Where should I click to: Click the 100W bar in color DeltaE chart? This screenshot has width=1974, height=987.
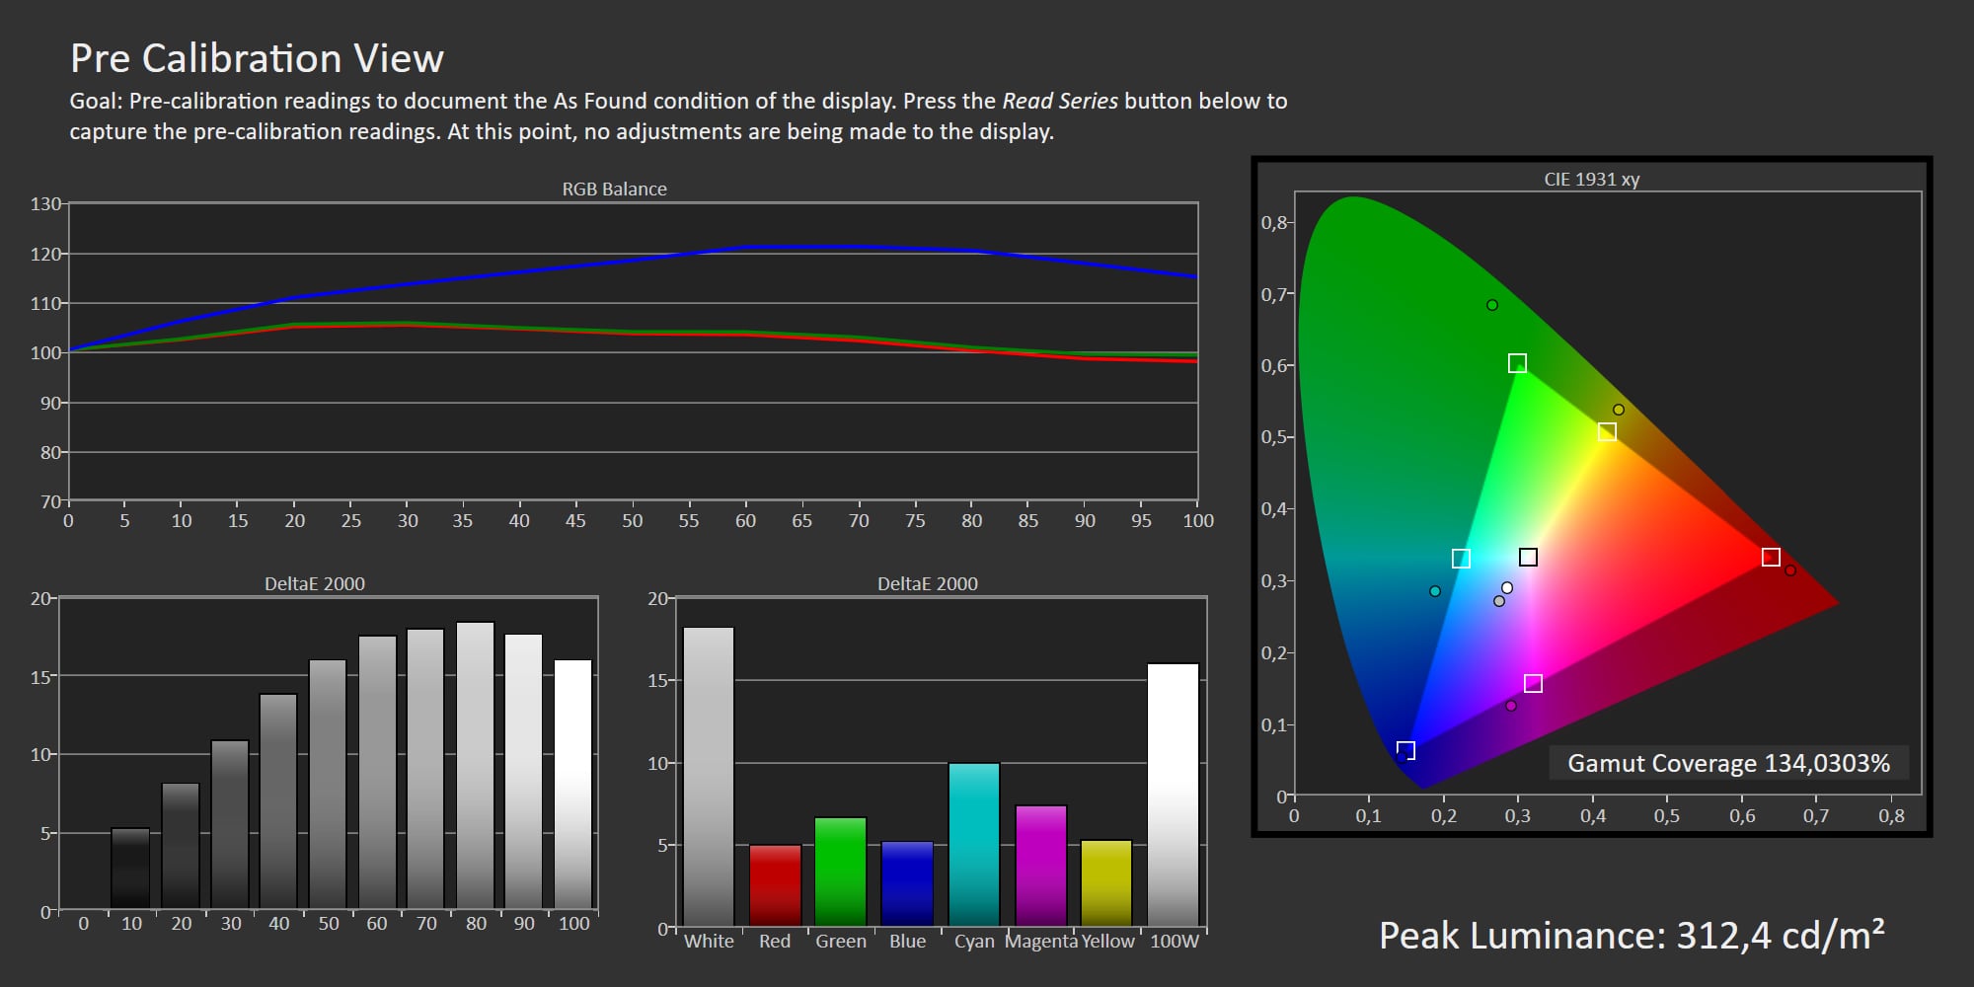(1173, 795)
